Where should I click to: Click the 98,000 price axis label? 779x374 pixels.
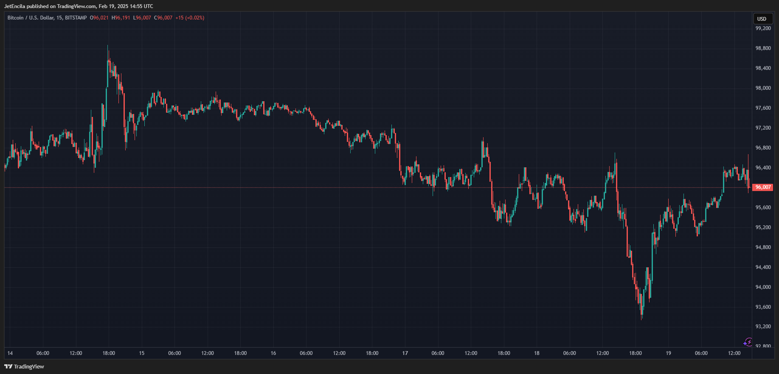(x=763, y=88)
